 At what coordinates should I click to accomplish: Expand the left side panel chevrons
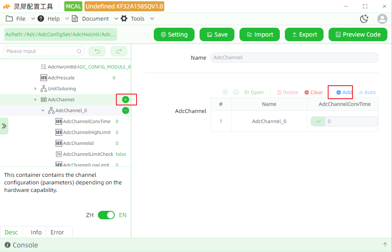pyautogui.click(x=4, y=126)
